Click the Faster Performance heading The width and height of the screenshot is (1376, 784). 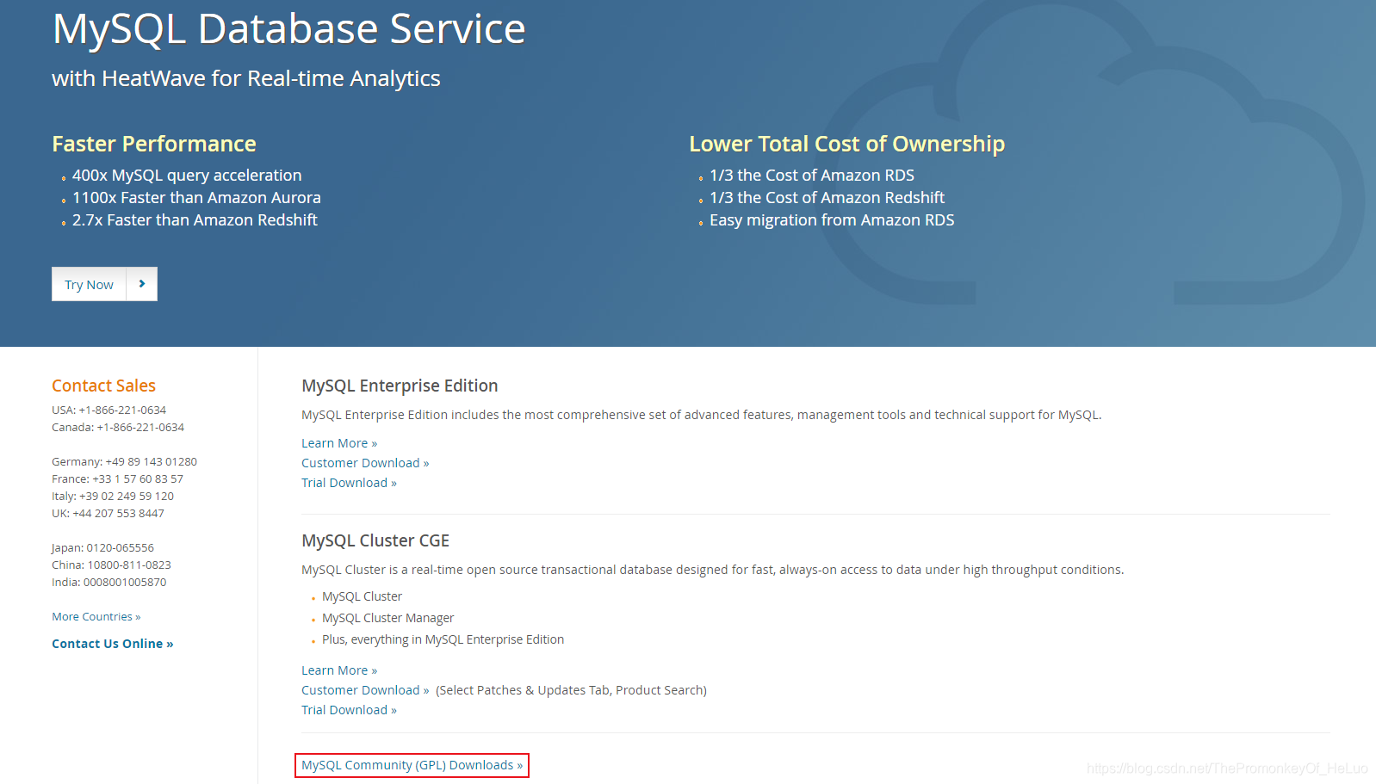pyautogui.click(x=154, y=144)
